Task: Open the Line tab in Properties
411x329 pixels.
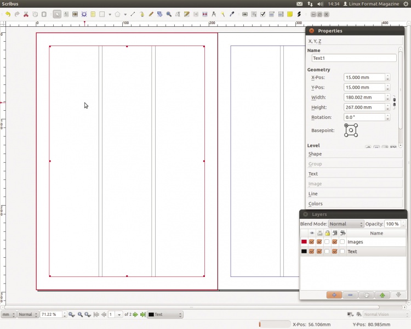Action: [355, 194]
